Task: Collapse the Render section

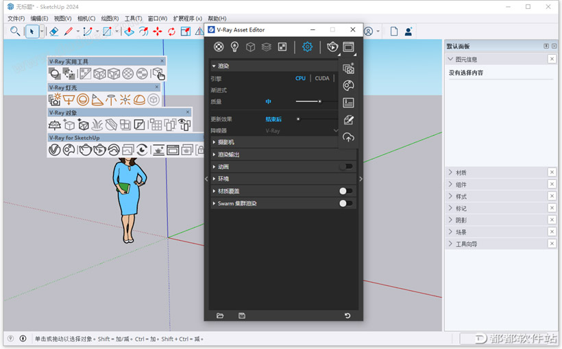Action: (x=214, y=66)
